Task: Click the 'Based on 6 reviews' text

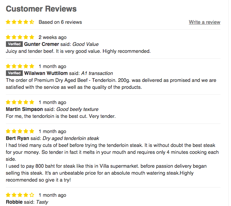Action: click(x=60, y=22)
